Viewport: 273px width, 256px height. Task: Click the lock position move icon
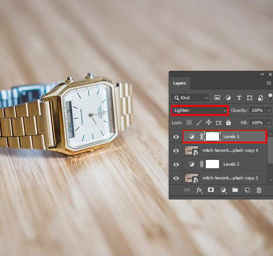click(208, 122)
